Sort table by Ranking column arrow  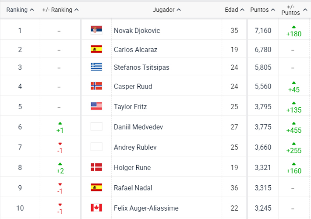[x=32, y=10]
